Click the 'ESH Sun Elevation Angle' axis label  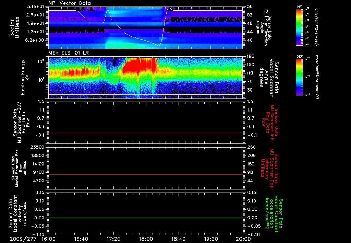[264, 27]
